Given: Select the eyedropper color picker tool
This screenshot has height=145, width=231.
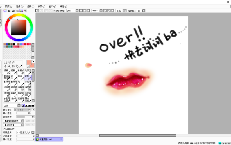Looking at the screenshot, I should [x=21, y=66].
